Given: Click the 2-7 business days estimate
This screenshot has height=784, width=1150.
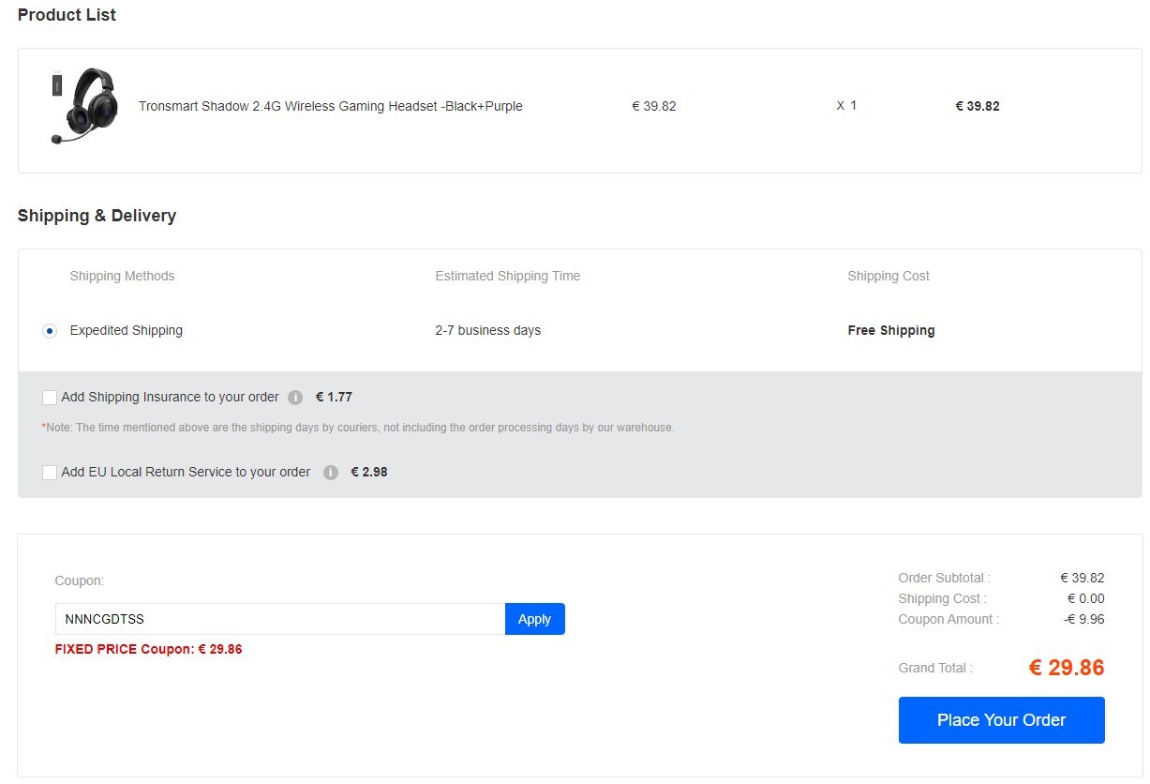Looking at the screenshot, I should coord(488,330).
